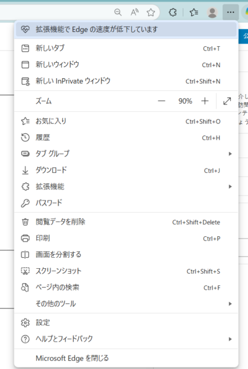Open お気に入り menu item

(x=126, y=121)
